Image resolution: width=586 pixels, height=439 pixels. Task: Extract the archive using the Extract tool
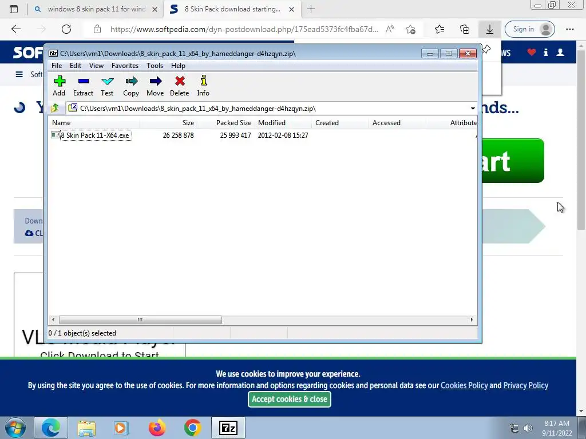click(83, 86)
